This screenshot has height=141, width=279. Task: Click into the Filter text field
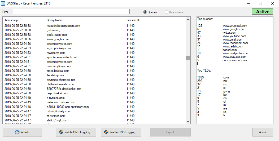(x=71, y=12)
